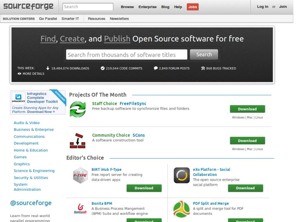297x222 pixels.
Task: Click the downloads arrow icon in weekly stats
Action: [x=48, y=68]
